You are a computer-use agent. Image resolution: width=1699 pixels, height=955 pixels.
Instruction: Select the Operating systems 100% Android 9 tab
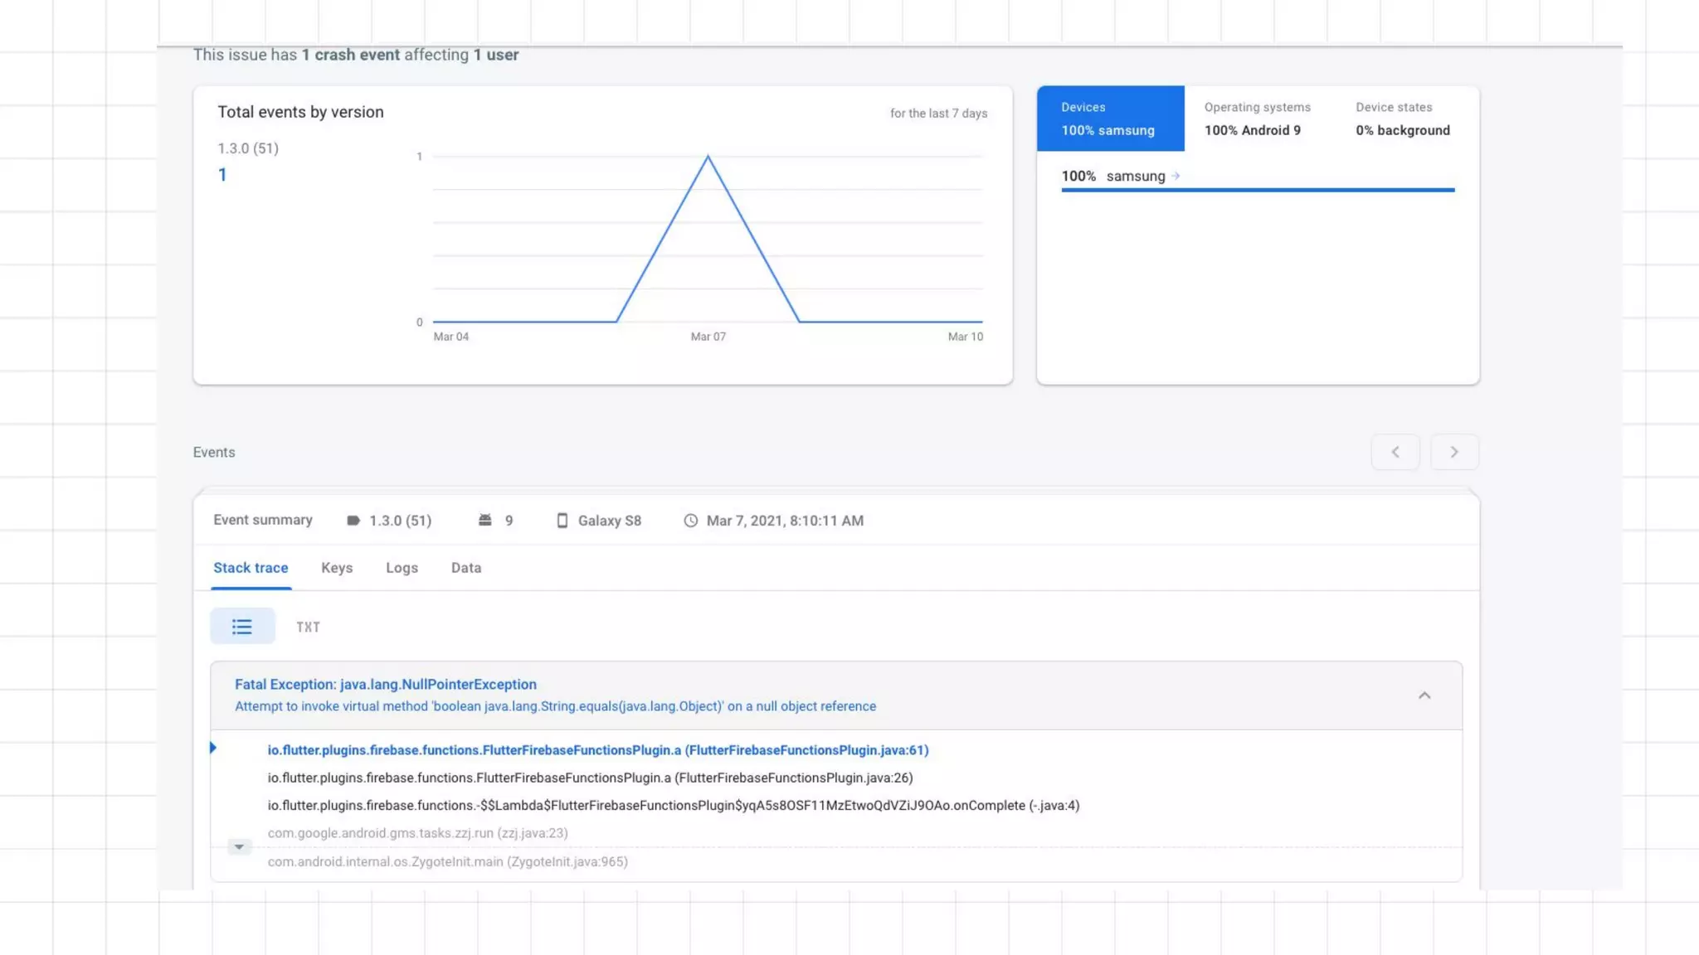point(1257,119)
